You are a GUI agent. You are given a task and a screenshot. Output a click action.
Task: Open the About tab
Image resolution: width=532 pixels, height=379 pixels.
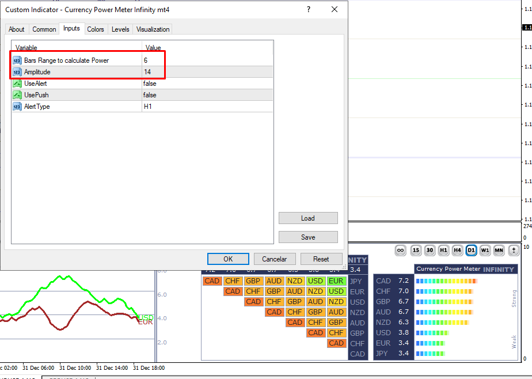pyautogui.click(x=17, y=29)
